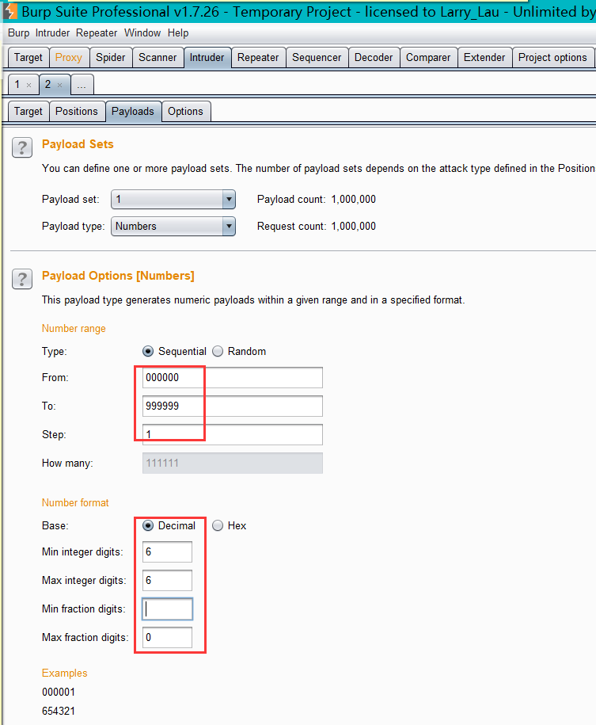
Task: Switch to main Repeater tab
Action: (258, 57)
